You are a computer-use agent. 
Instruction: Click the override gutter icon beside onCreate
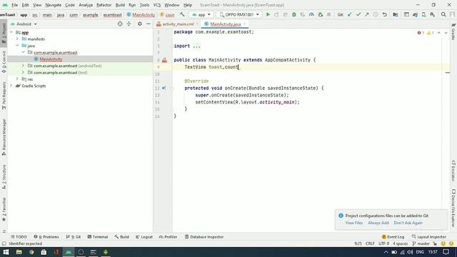(164, 88)
